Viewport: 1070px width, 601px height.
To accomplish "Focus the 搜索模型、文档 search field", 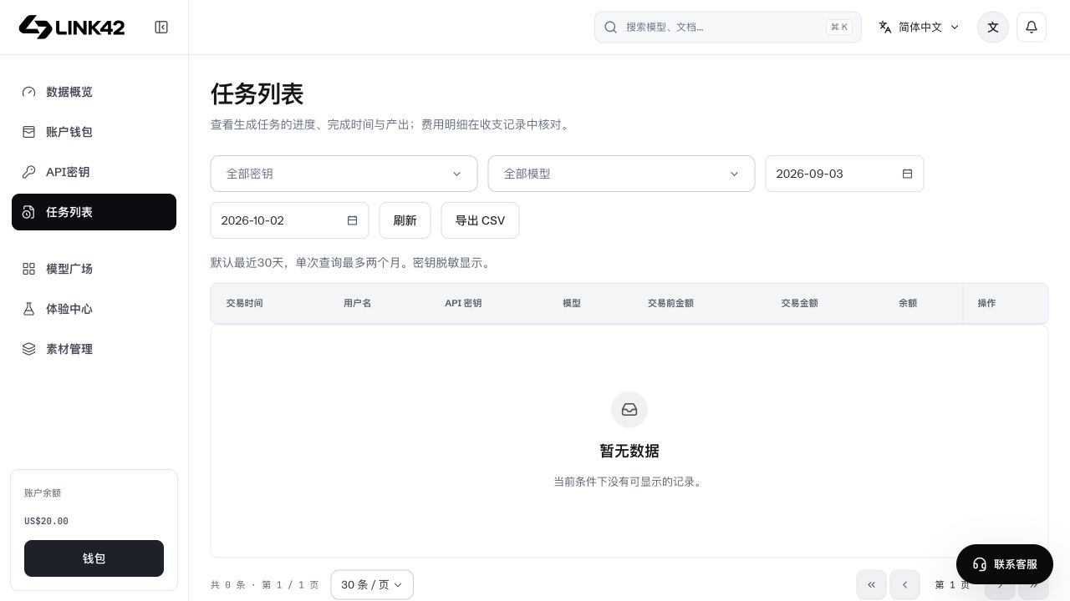I will point(728,27).
